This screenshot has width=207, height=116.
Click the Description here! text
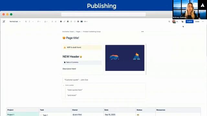pyautogui.click(x=69, y=69)
